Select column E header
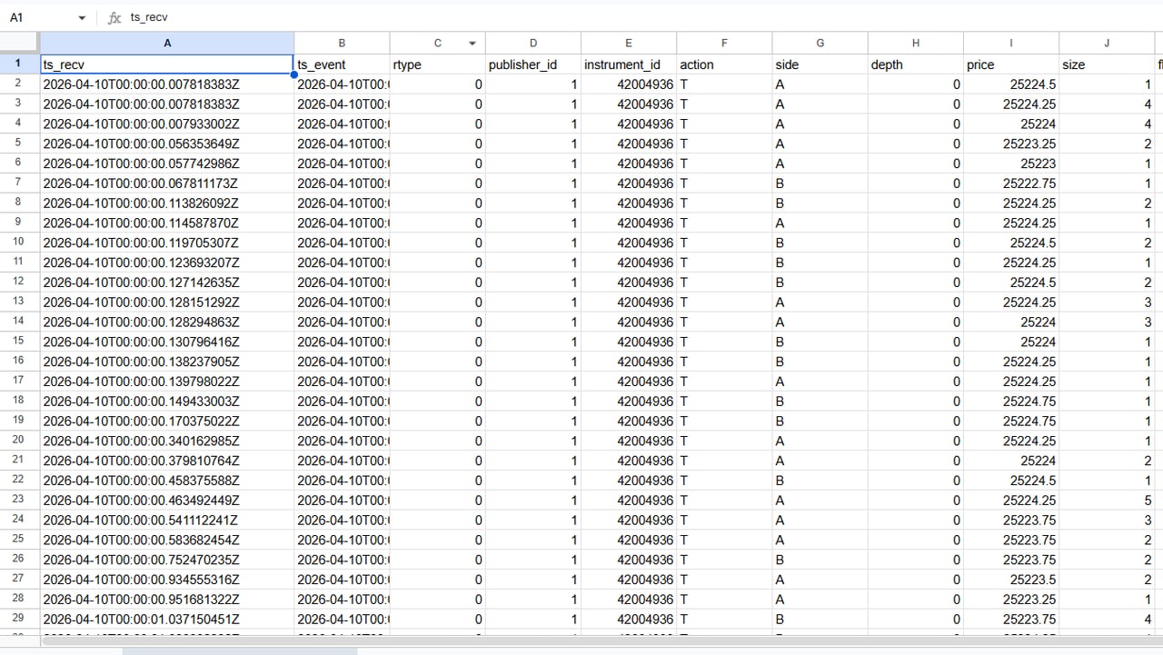The width and height of the screenshot is (1163, 655). 629,43
